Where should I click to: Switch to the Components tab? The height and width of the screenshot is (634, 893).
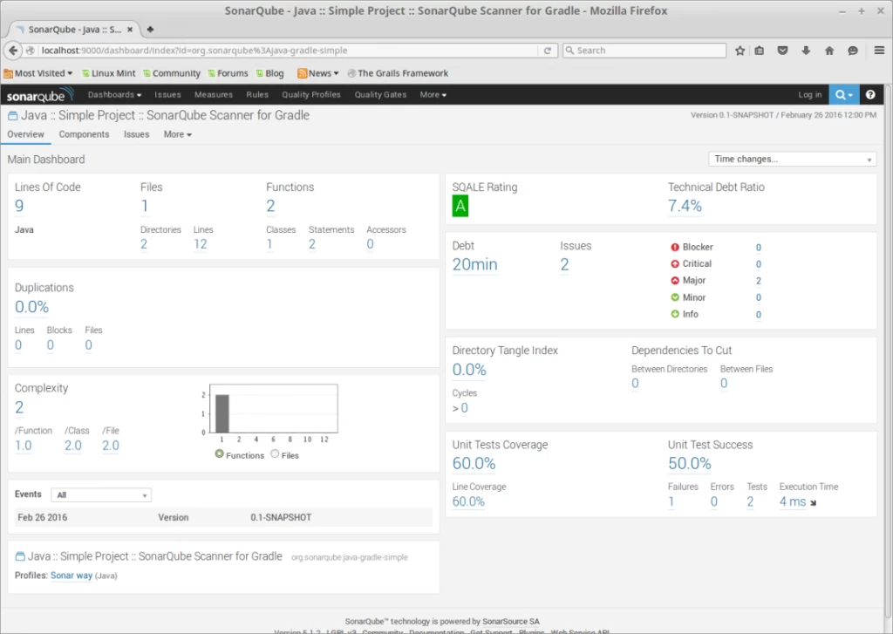[x=84, y=134]
